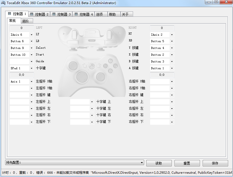Screen dimensions: 233x177
Task: Click the 读取 button
Action: pyautogui.click(x=159, y=163)
